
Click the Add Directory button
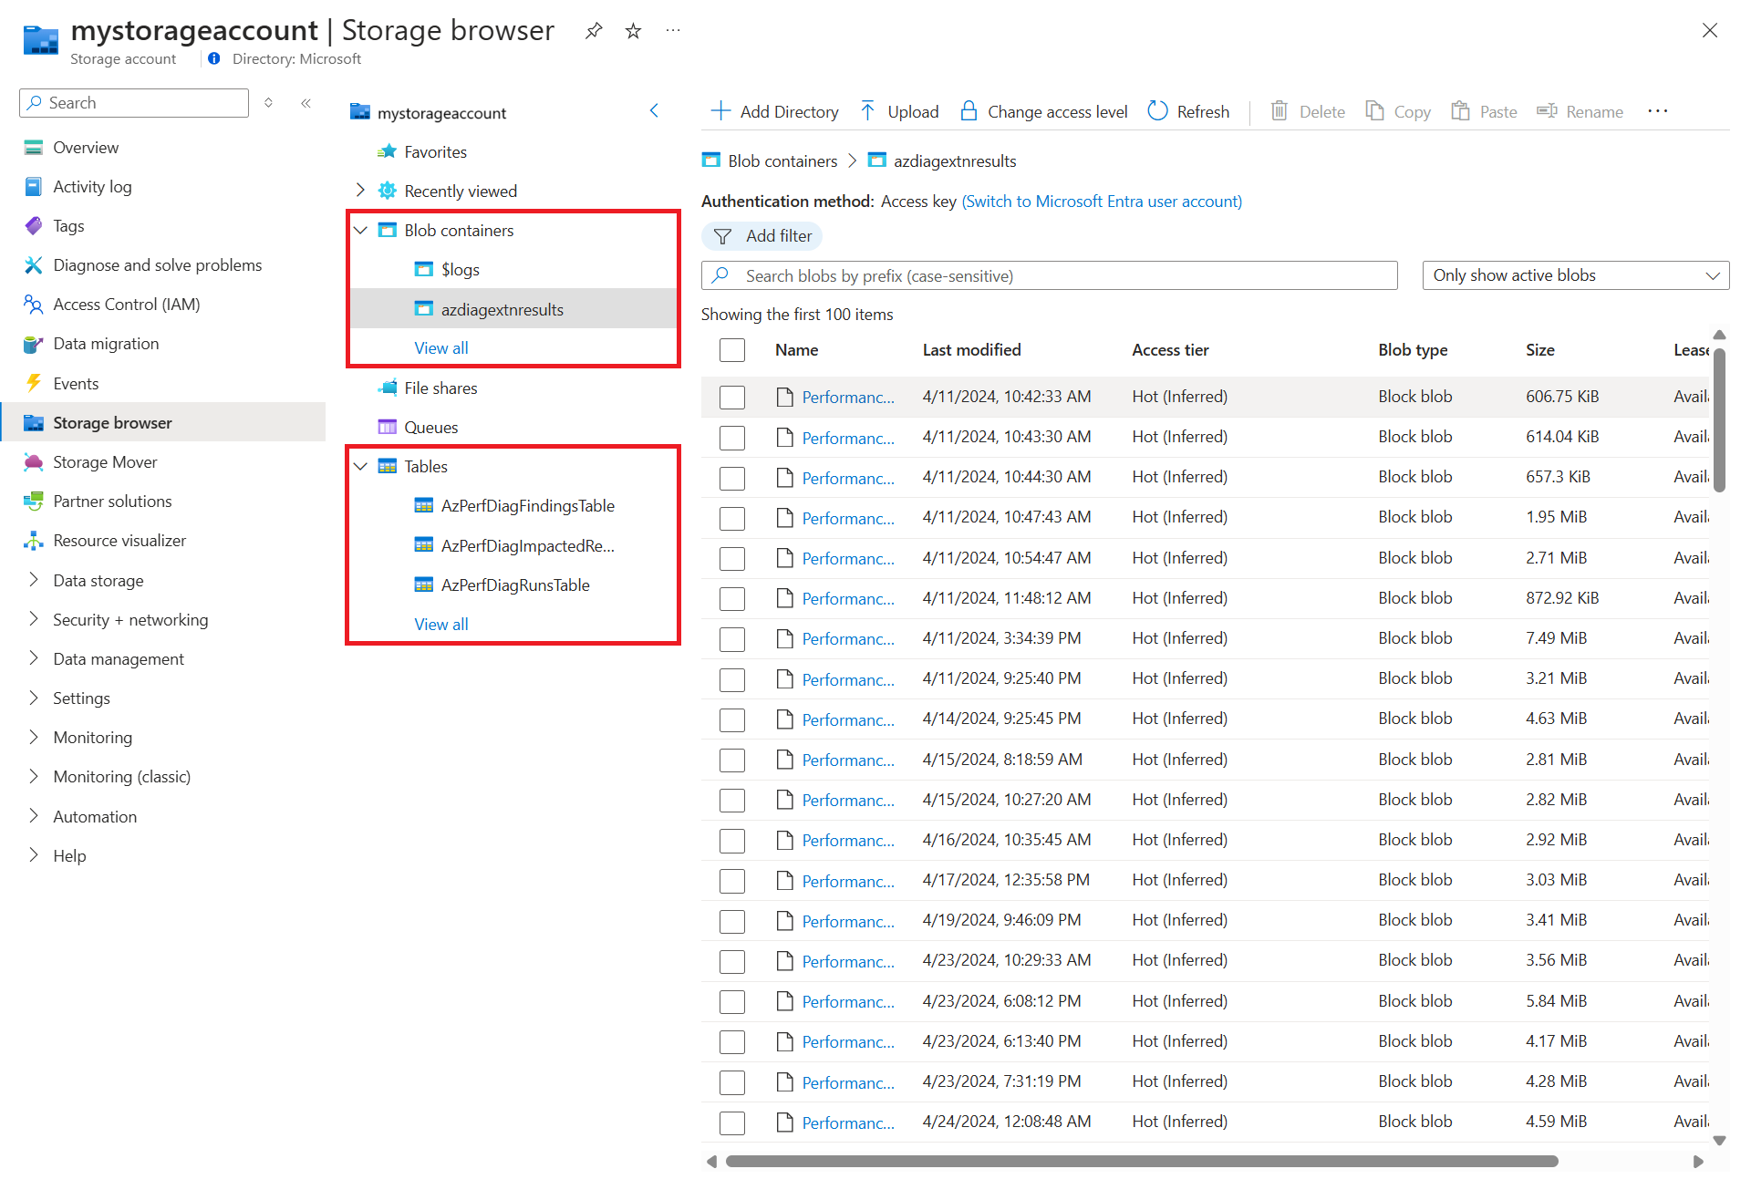774,110
